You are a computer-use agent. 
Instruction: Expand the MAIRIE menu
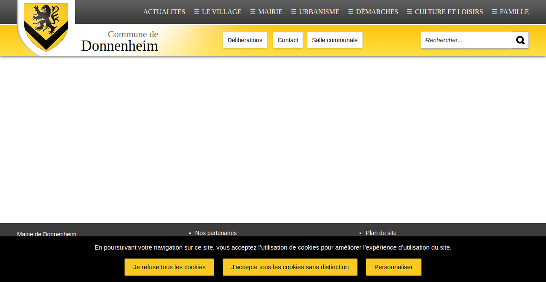point(266,12)
